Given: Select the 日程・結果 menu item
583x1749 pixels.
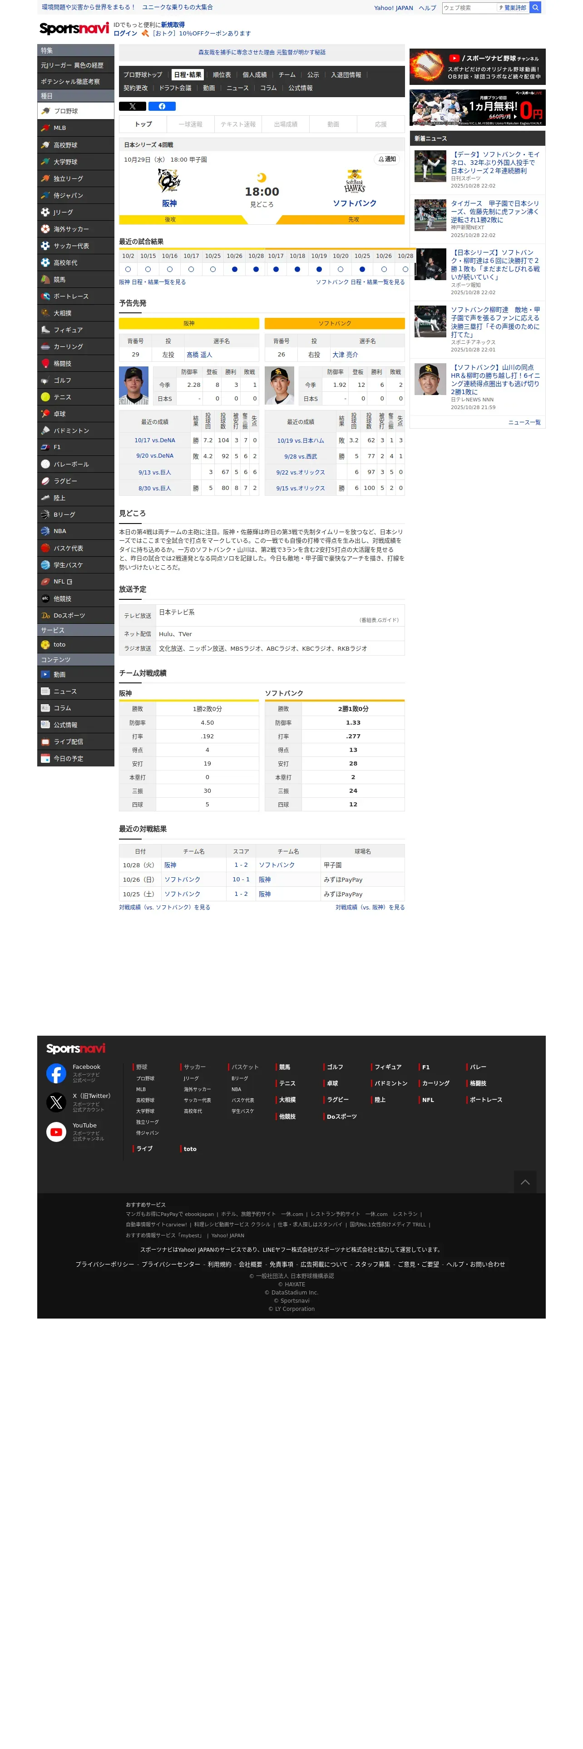Looking at the screenshot, I should 188,74.
